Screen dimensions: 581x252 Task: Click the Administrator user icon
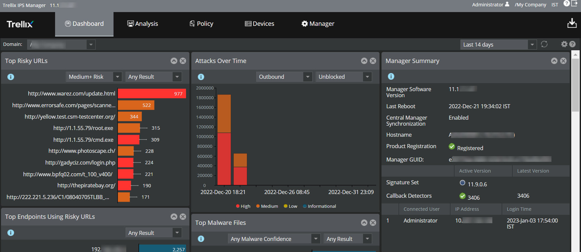[507, 4]
